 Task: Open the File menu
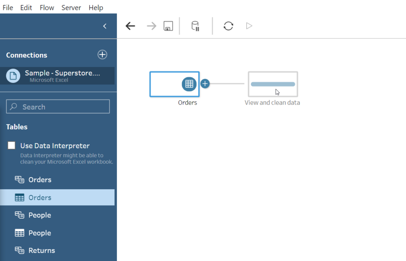coord(8,8)
